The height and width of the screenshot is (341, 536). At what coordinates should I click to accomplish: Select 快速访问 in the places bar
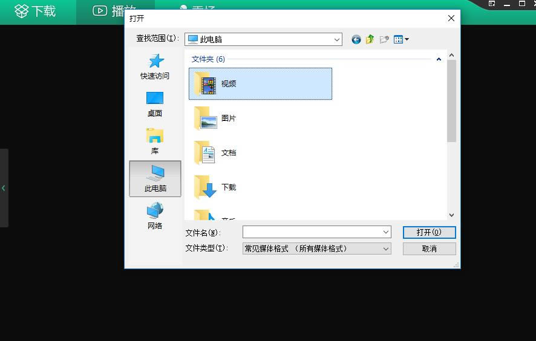155,67
